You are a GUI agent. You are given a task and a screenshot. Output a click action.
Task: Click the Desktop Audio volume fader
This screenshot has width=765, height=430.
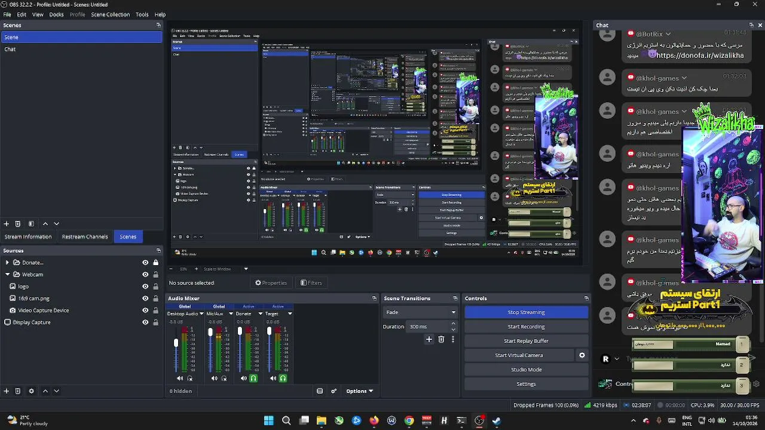tap(176, 343)
